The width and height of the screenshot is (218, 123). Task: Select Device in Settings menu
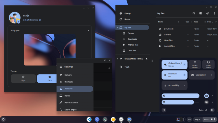point(75,96)
